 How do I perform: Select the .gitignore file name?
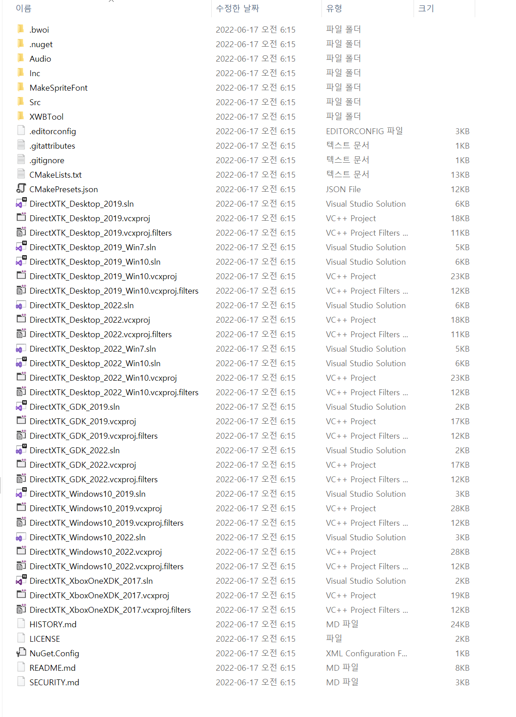[x=47, y=160]
